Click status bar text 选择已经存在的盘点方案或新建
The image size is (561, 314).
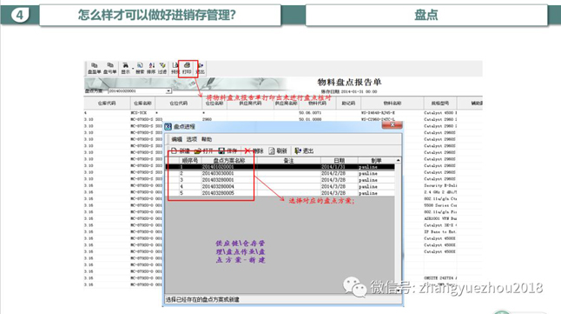202,300
